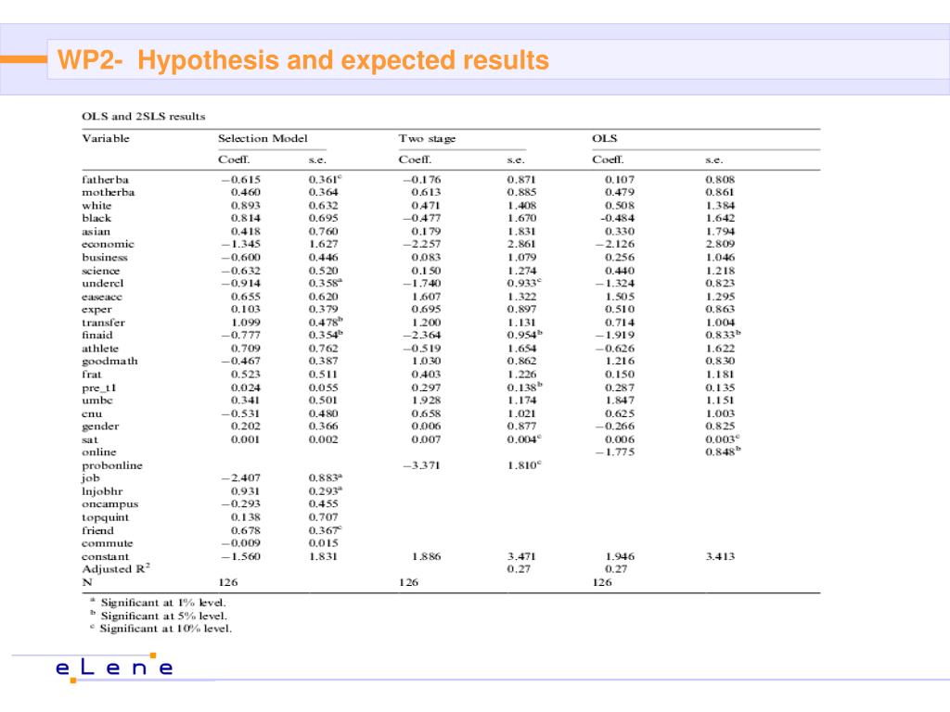Click the 'black' variable row label
The height and width of the screenshot is (712, 950).
(96, 219)
